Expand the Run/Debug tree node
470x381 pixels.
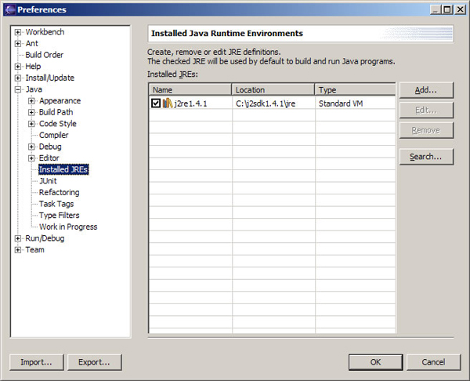pos(18,238)
